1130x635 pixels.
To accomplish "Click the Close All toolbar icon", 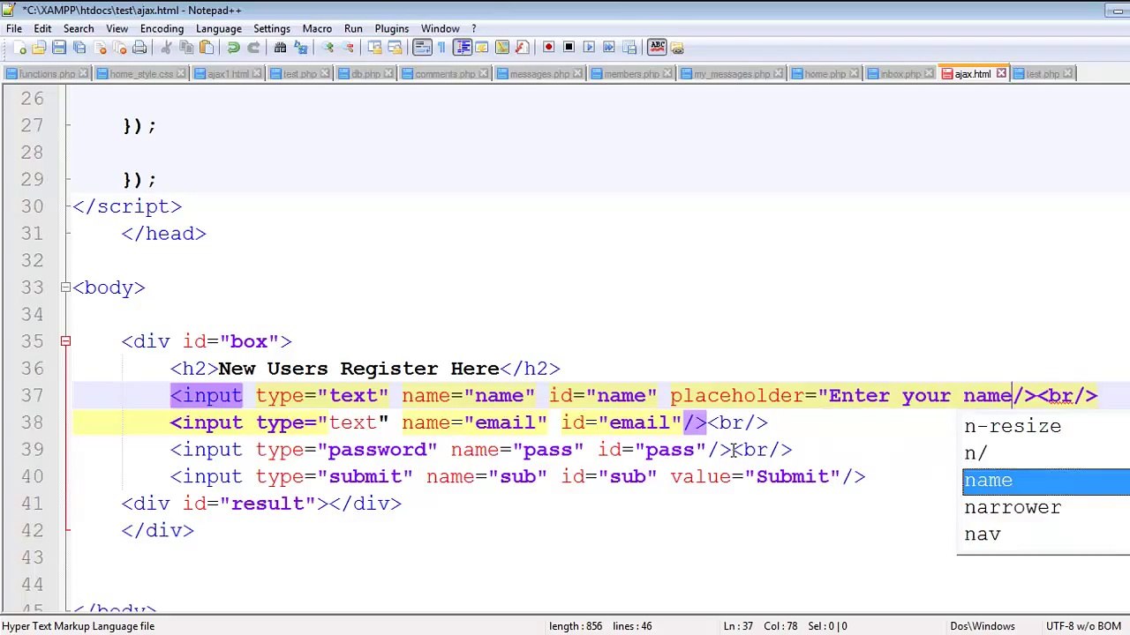I will (119, 48).
